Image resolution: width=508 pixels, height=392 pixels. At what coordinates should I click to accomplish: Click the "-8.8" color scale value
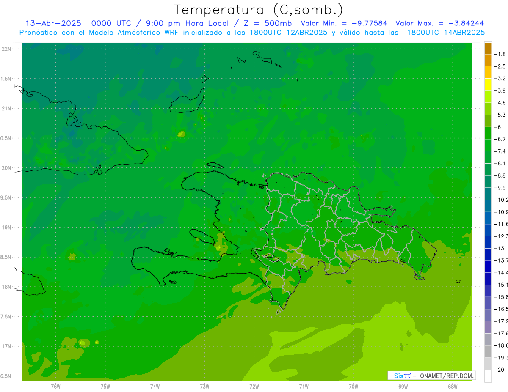500,175
